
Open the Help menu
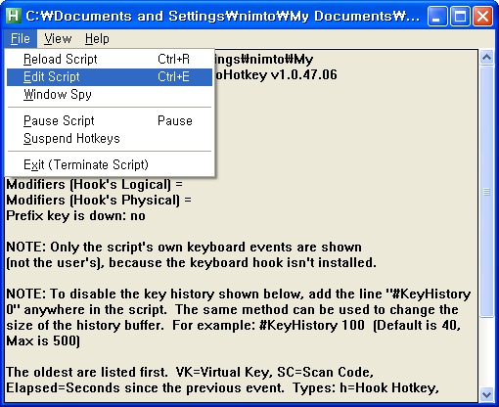(97, 39)
